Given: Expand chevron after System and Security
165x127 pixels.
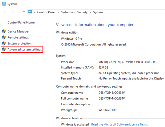Looking at the screenshot, I should [90, 12].
